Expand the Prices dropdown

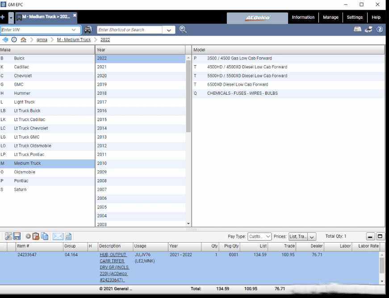302,236
